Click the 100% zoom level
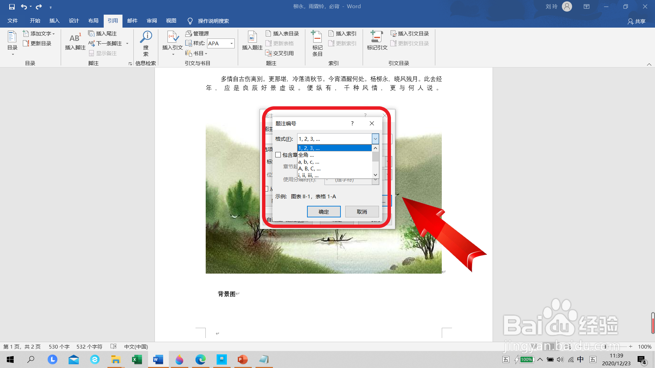 [644, 347]
